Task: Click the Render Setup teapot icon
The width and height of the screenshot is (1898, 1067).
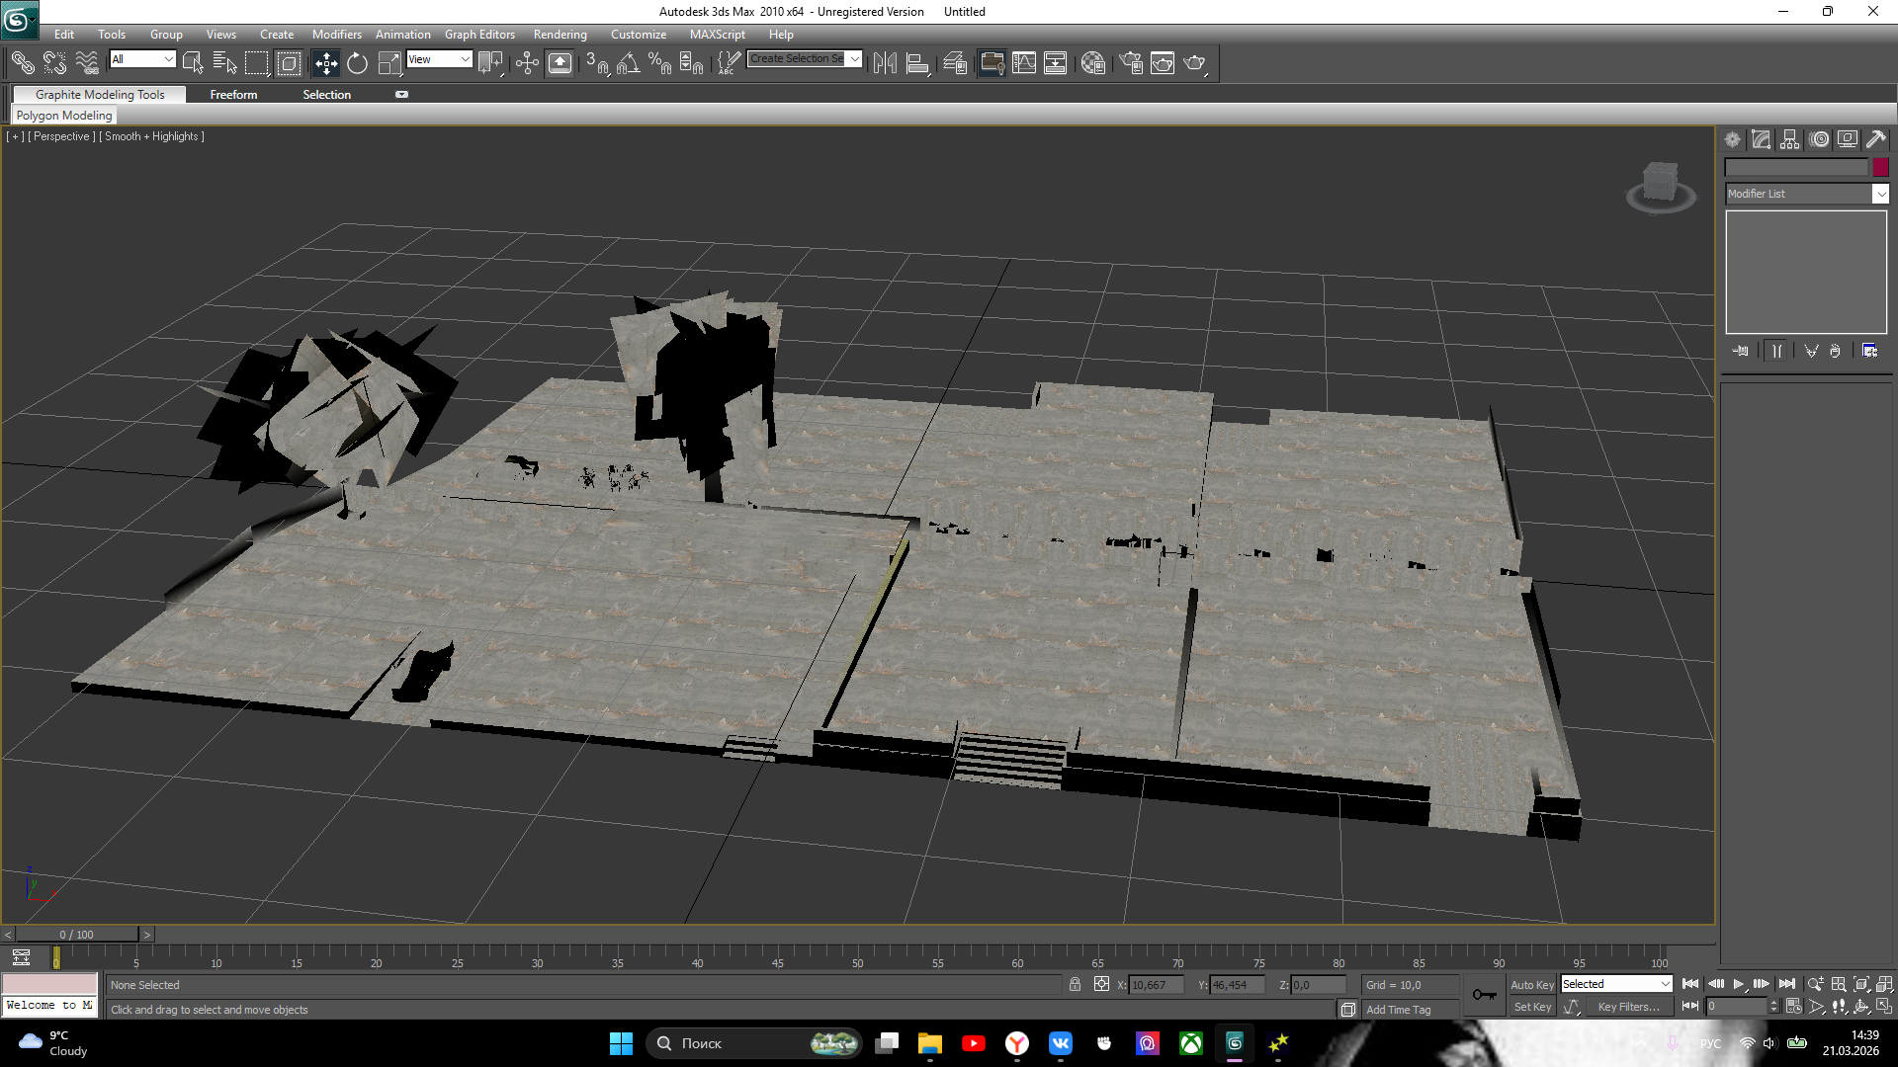Action: 1131,63
